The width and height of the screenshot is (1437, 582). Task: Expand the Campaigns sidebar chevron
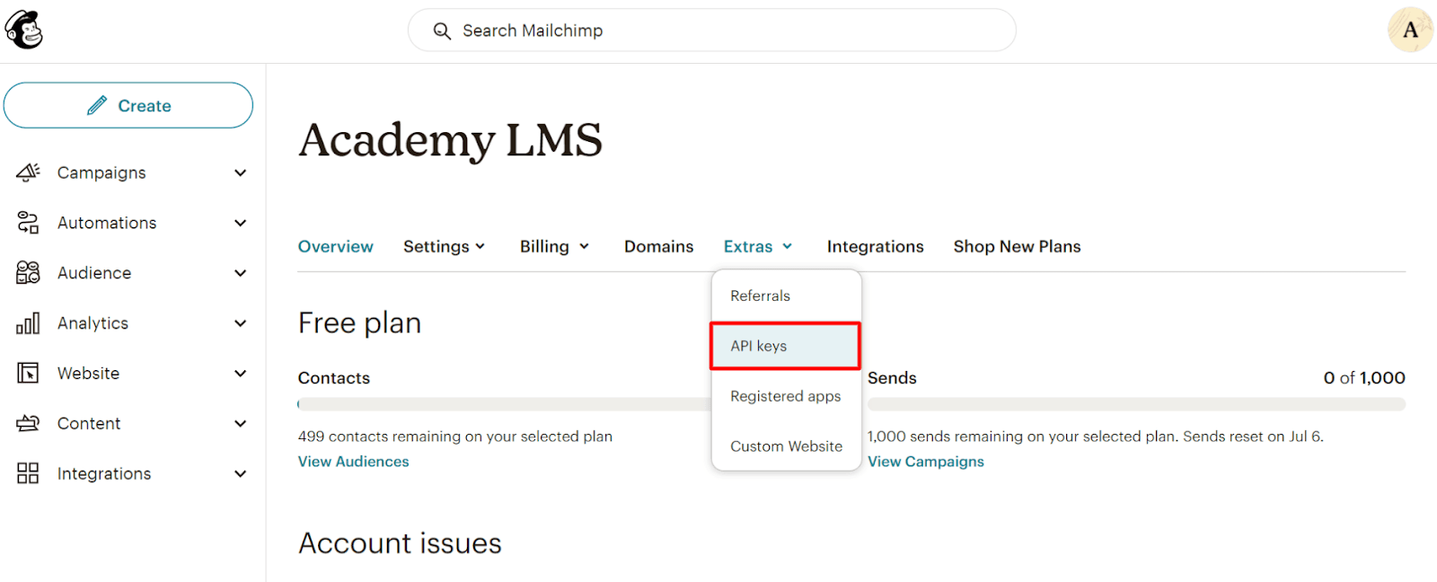pos(240,172)
